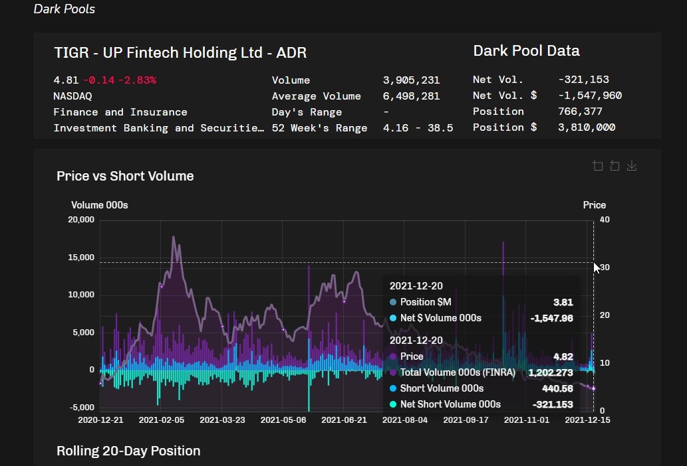Click the Net Vol. $ value
Viewport: 687px width, 466px height.
(x=590, y=96)
